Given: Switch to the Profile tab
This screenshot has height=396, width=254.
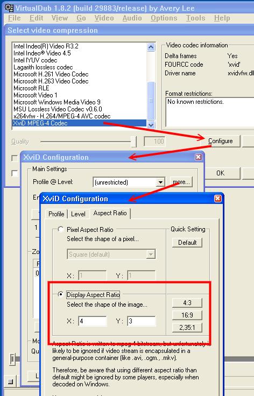Looking at the screenshot, I should point(57,214).
